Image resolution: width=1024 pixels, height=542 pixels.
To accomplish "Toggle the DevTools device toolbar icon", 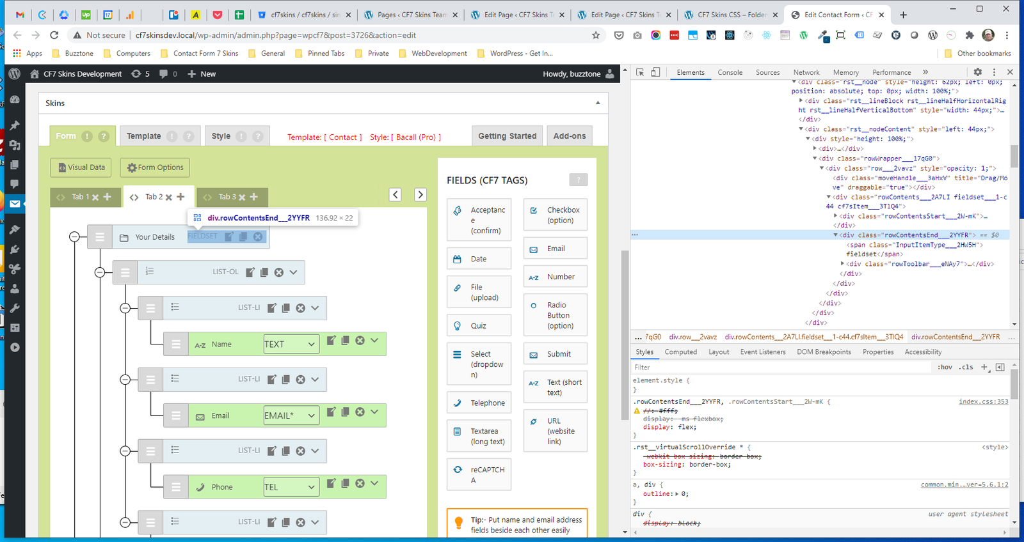I will point(655,72).
